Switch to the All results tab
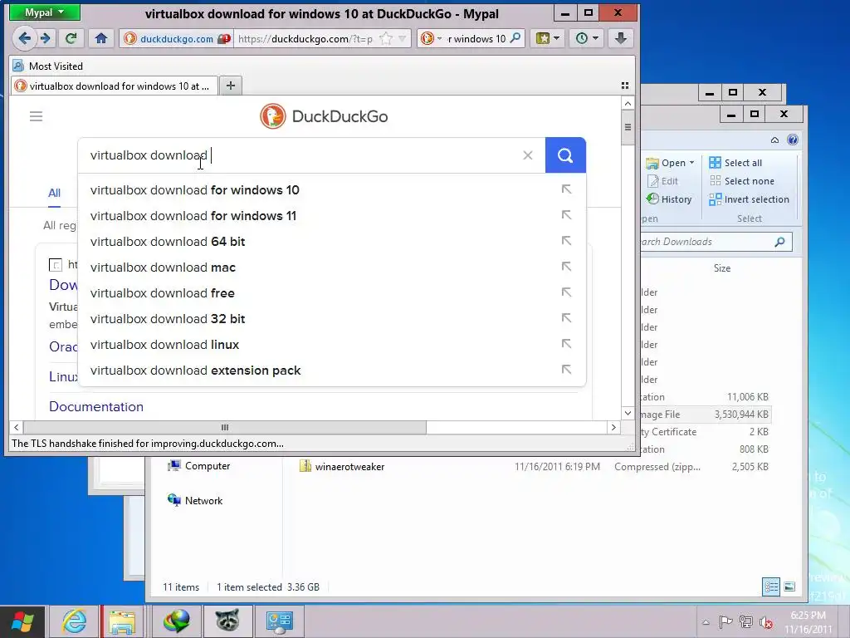This screenshot has width=850, height=638. (54, 193)
